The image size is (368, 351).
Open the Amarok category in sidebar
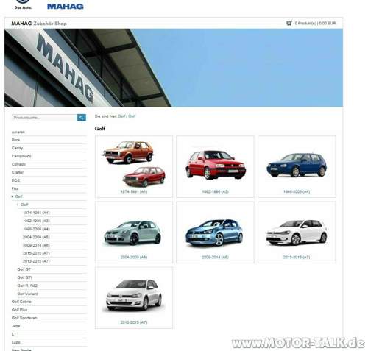tap(18, 132)
